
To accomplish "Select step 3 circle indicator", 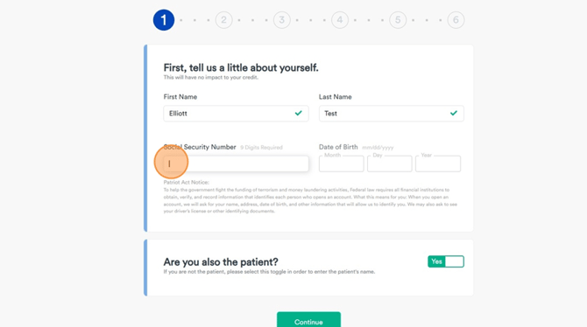I will 281,20.
